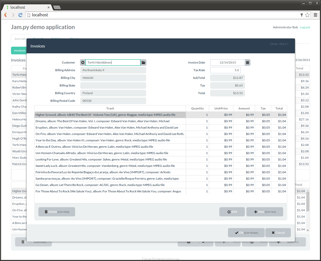Select the Feirinha da Pavuna track row
This screenshot has width=321, height=261.
[161, 172]
